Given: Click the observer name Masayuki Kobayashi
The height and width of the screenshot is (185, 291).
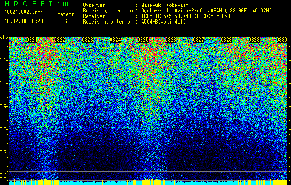Looking at the screenshot, I should click(166, 5).
